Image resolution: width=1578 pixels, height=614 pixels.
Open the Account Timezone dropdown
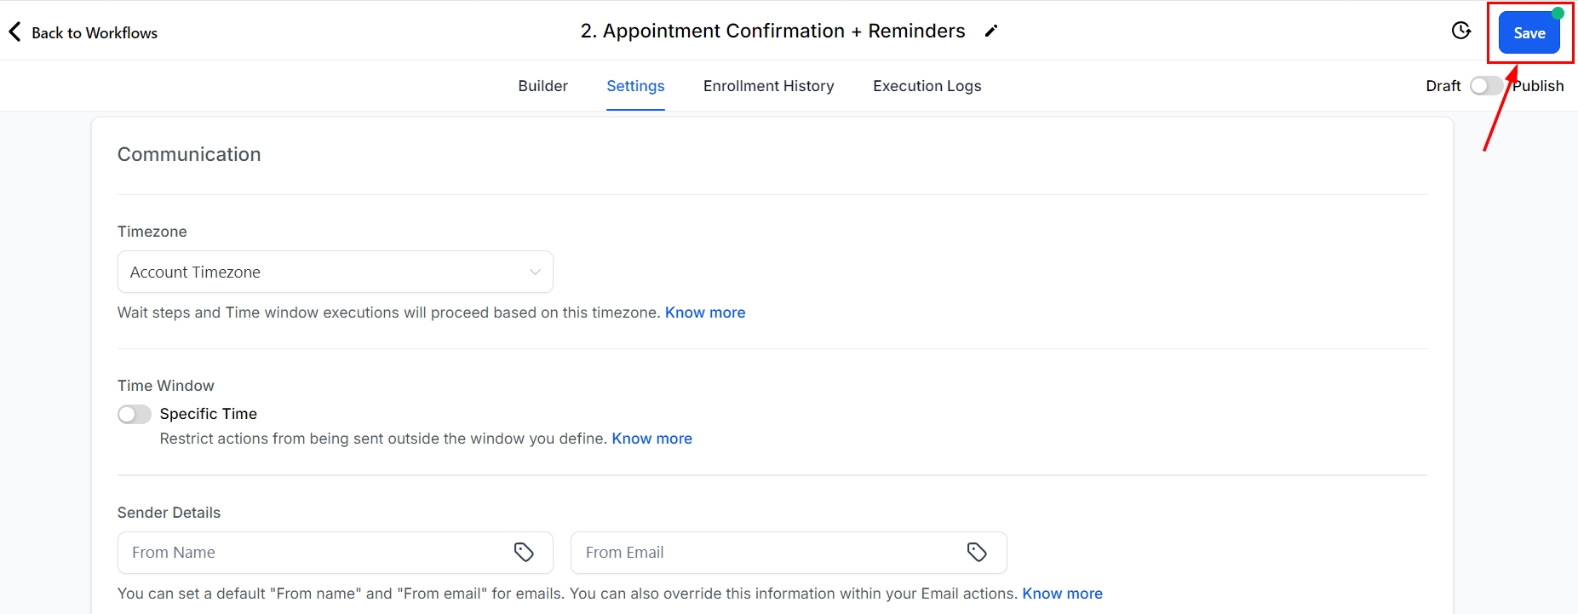(324, 273)
